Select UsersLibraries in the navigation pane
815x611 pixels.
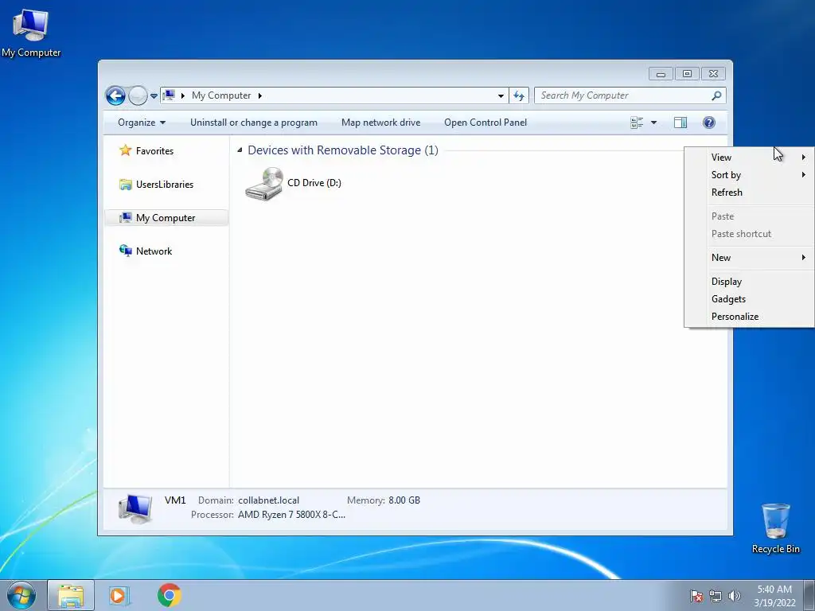(x=165, y=185)
